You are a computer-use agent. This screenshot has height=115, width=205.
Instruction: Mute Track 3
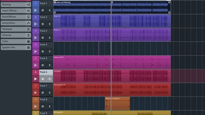pyautogui.click(x=43, y=38)
